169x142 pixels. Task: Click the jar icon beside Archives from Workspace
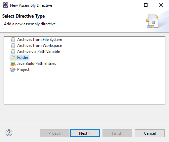point(13,46)
